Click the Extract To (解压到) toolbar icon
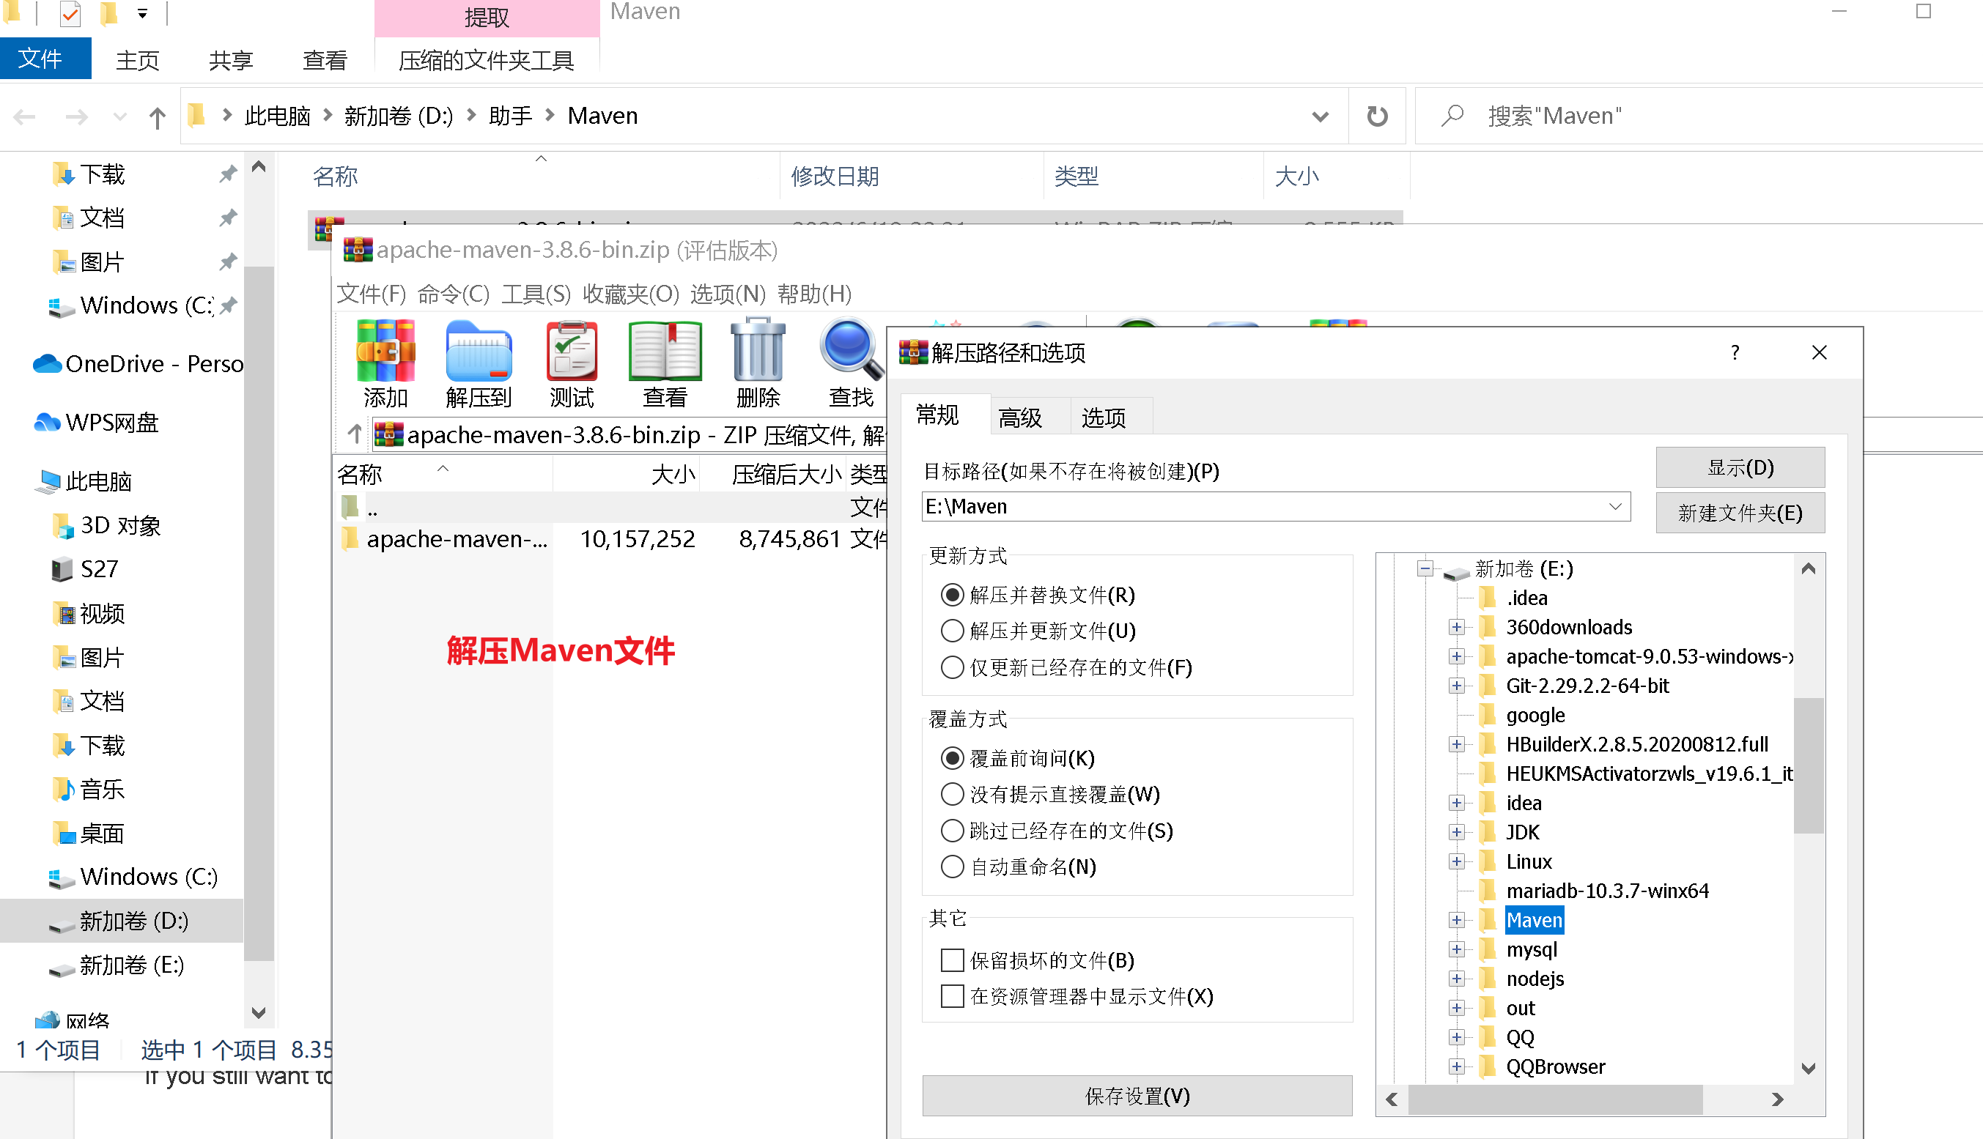The image size is (1983, 1139). tap(478, 363)
